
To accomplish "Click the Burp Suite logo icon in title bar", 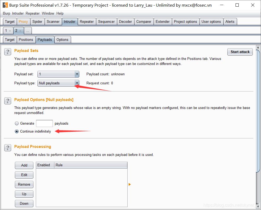I will 5,5.
